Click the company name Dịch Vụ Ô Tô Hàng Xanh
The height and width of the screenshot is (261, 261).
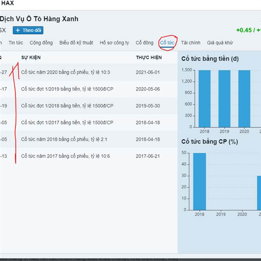[x=39, y=19]
